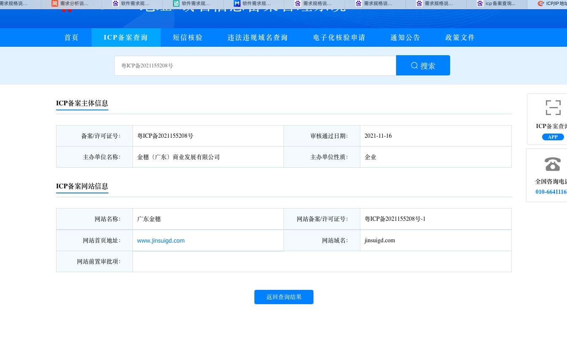
Task: Open 违法违规域名查询 navigation item
Action: coord(257,37)
